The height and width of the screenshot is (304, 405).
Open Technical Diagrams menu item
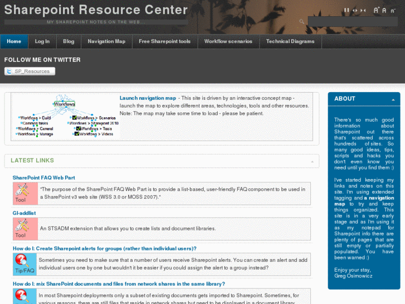pyautogui.click(x=290, y=41)
